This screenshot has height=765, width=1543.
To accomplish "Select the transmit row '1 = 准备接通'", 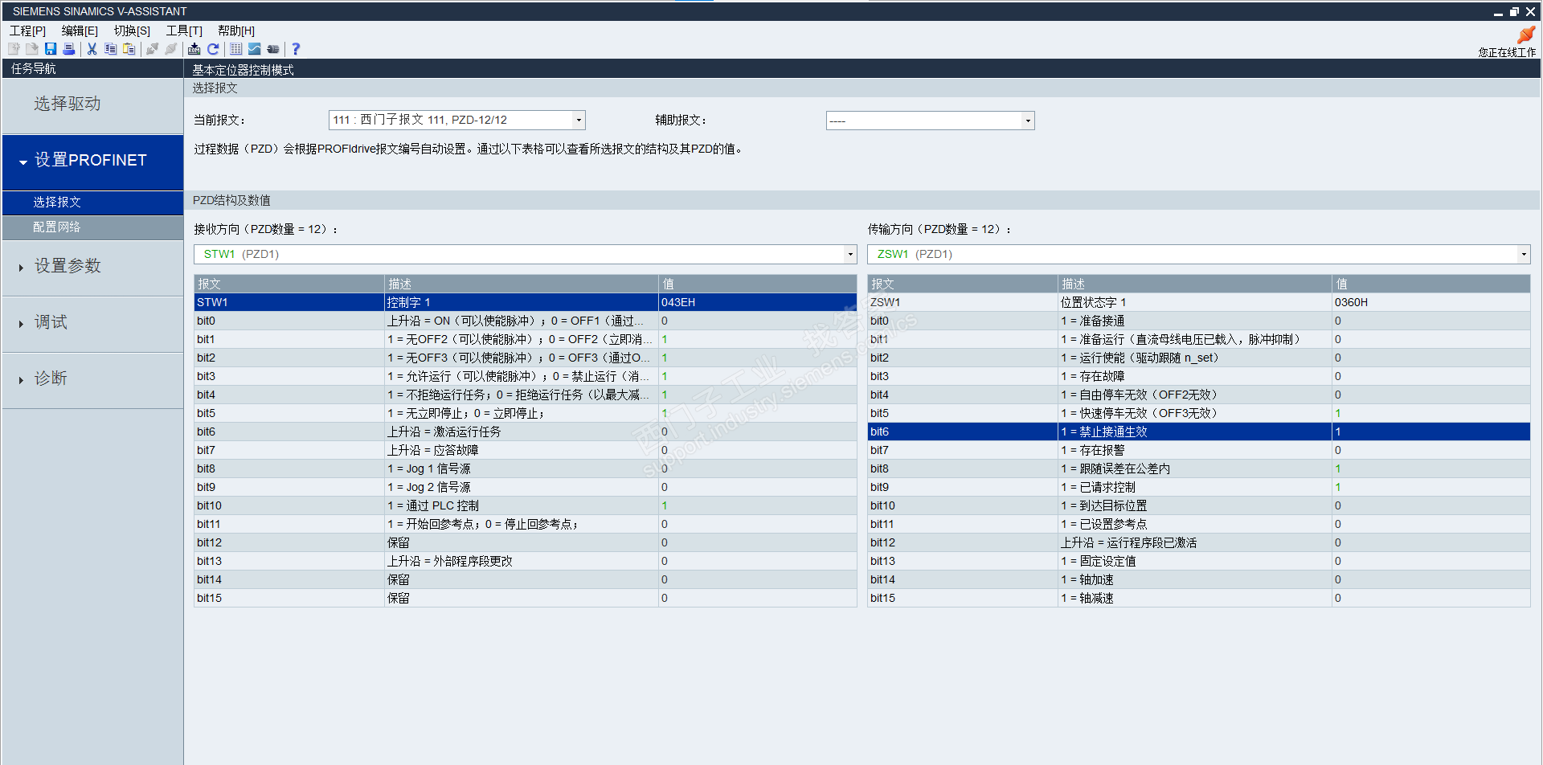I will 1198,321.
